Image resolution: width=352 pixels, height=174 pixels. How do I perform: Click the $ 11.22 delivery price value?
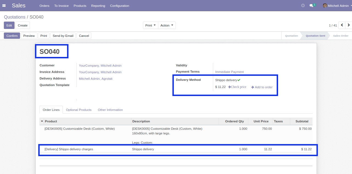[220, 87]
